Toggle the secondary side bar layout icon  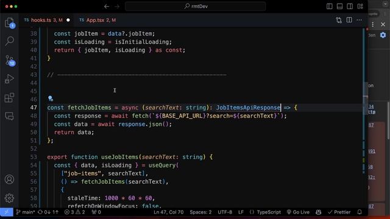point(350,7)
